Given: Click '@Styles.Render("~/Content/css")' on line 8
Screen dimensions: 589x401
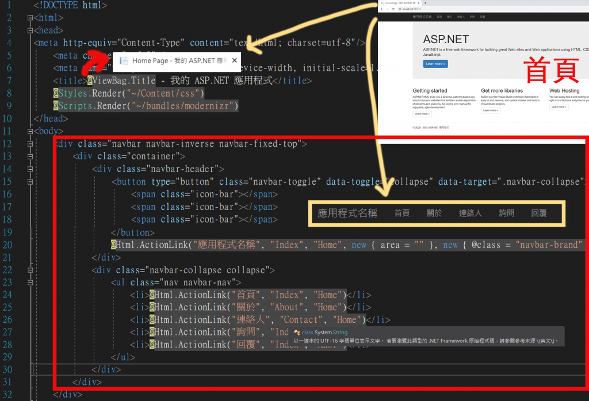Looking at the screenshot, I should [129, 93].
